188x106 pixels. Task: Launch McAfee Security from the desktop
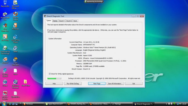coord(5,95)
